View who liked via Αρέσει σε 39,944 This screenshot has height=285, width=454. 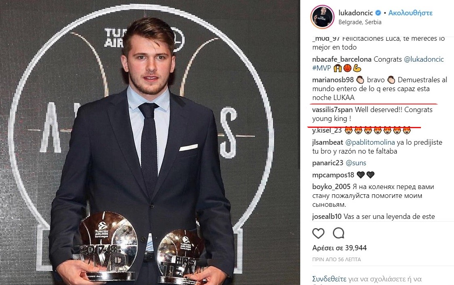[339, 248]
